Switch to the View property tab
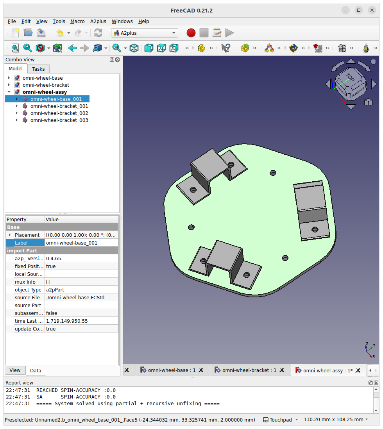This screenshot has width=383, height=429. 15,370
